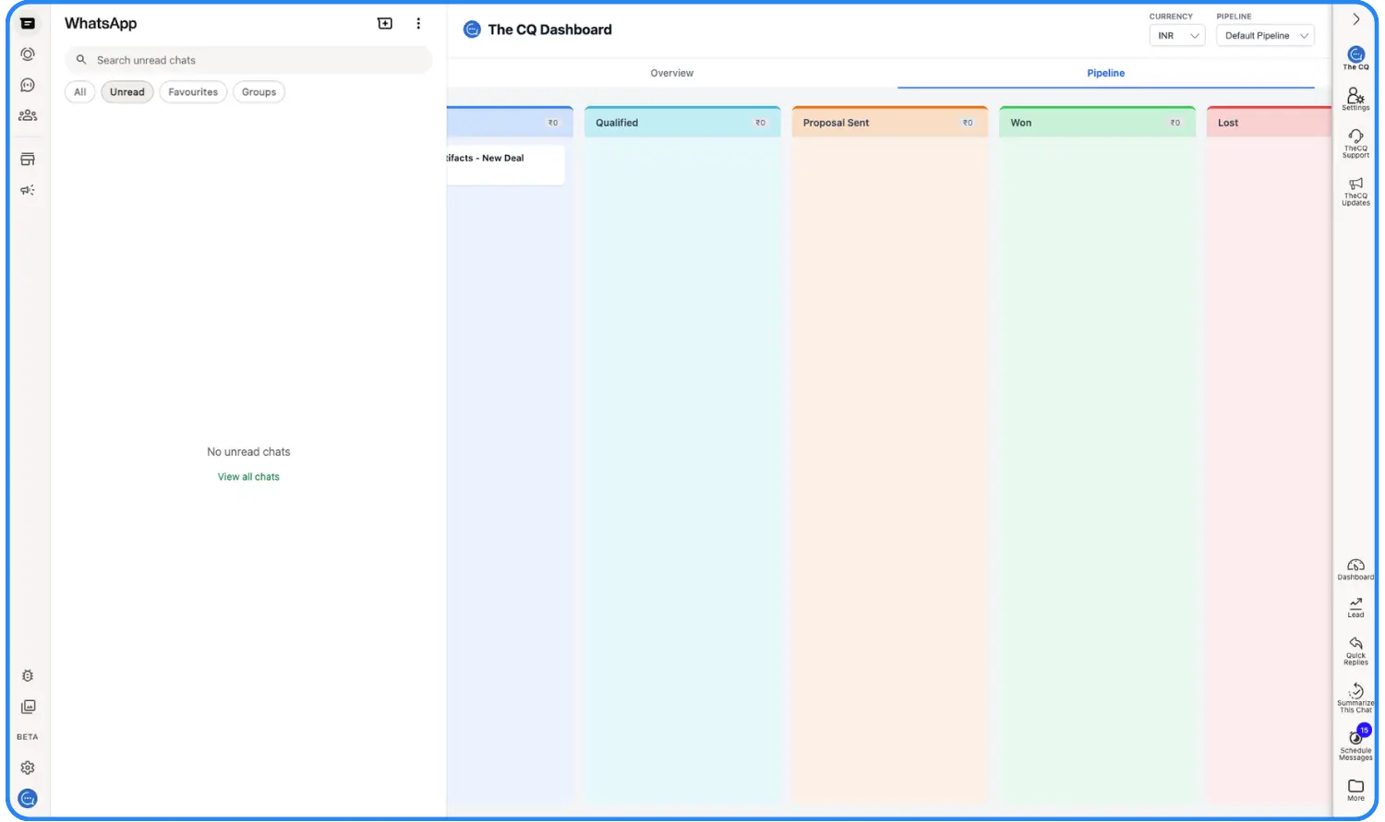Screen dimensions: 1385x822
Task: Click the new chat icon
Action: point(385,24)
